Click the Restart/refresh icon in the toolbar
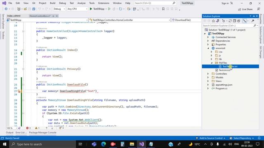Image resolution: width=264 pixels, height=148 pixels. (x=120, y=9)
